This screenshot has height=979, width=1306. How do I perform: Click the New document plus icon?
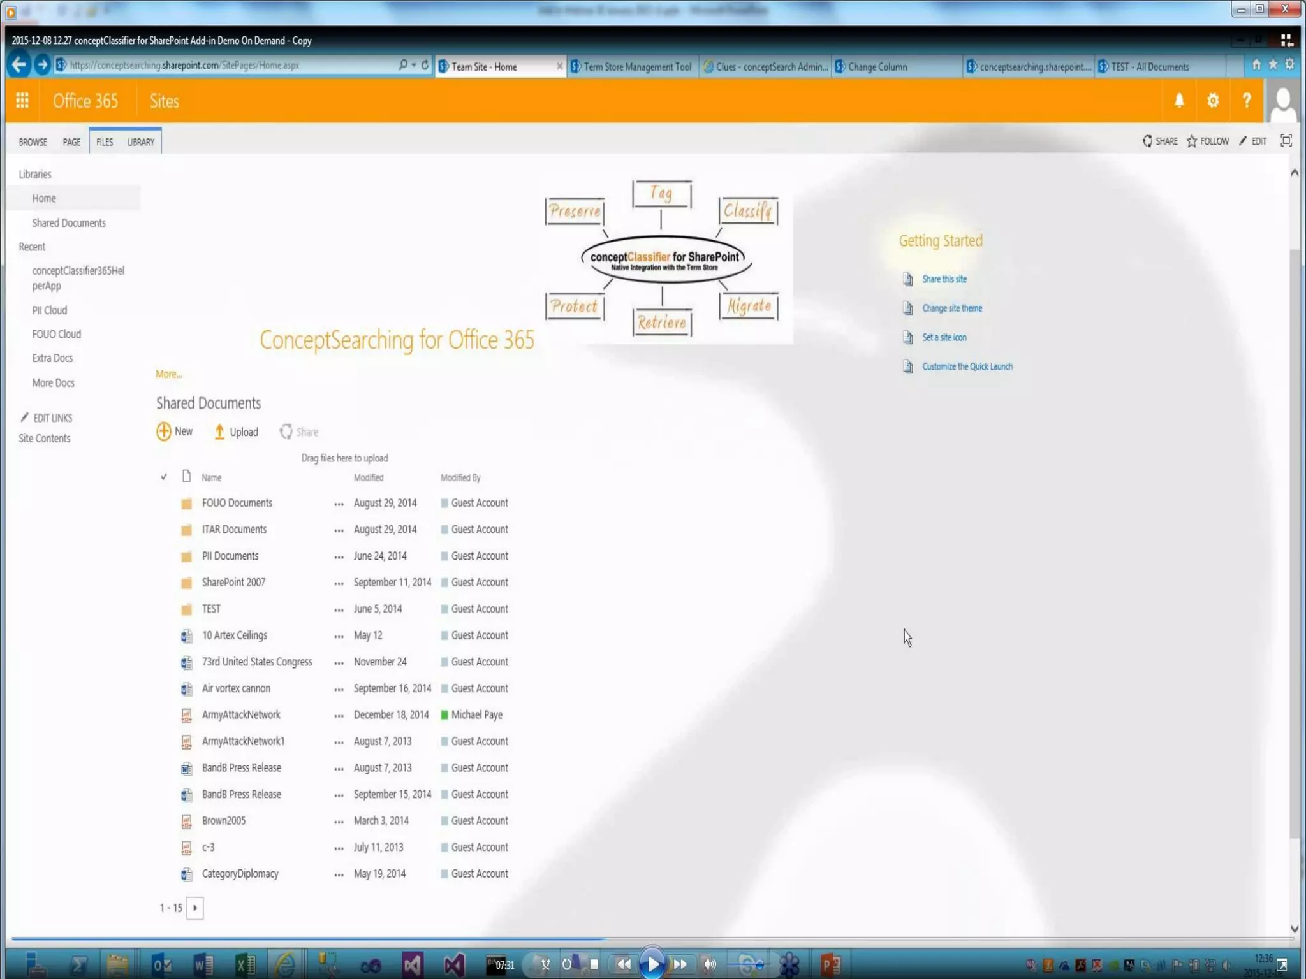[x=163, y=431]
